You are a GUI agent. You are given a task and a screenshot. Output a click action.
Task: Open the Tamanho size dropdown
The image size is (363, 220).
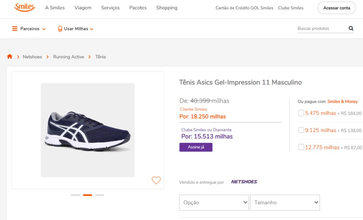coord(285,203)
